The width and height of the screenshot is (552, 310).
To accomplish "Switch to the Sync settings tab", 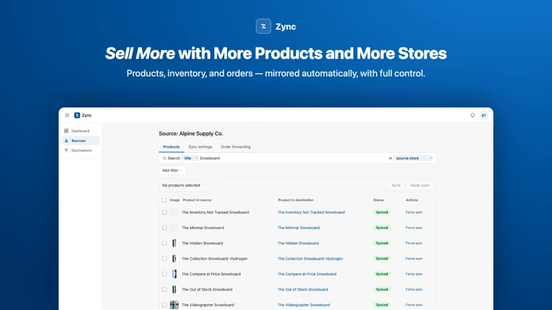I will (200, 147).
